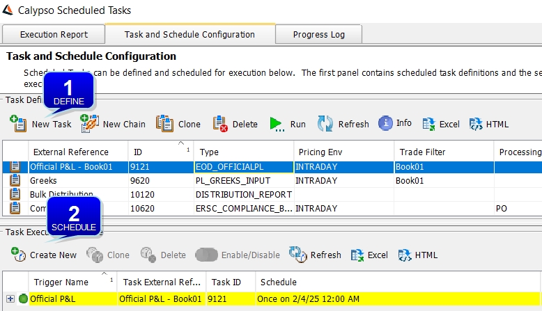The width and height of the screenshot is (542, 311).
Task: Click Book01 trade filter in Greeks row
Action: click(444, 180)
